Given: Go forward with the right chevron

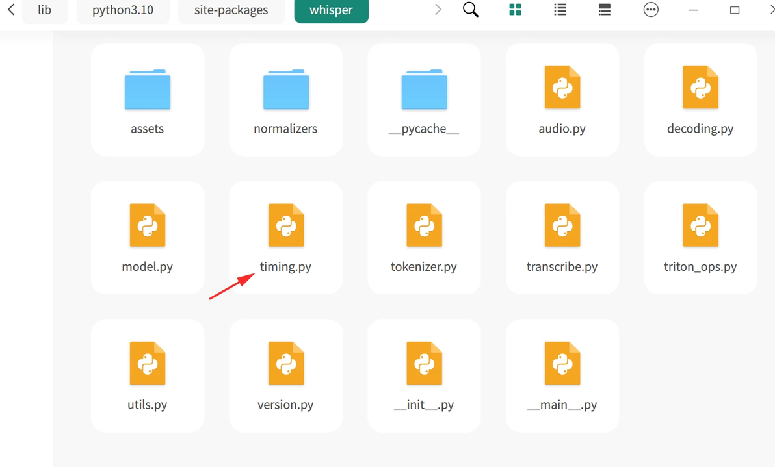Looking at the screenshot, I should coord(438,9).
